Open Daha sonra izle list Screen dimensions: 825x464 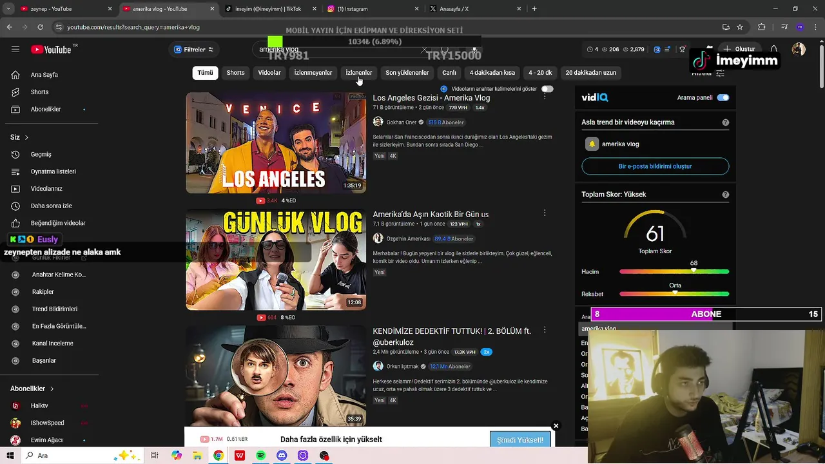[x=52, y=206]
